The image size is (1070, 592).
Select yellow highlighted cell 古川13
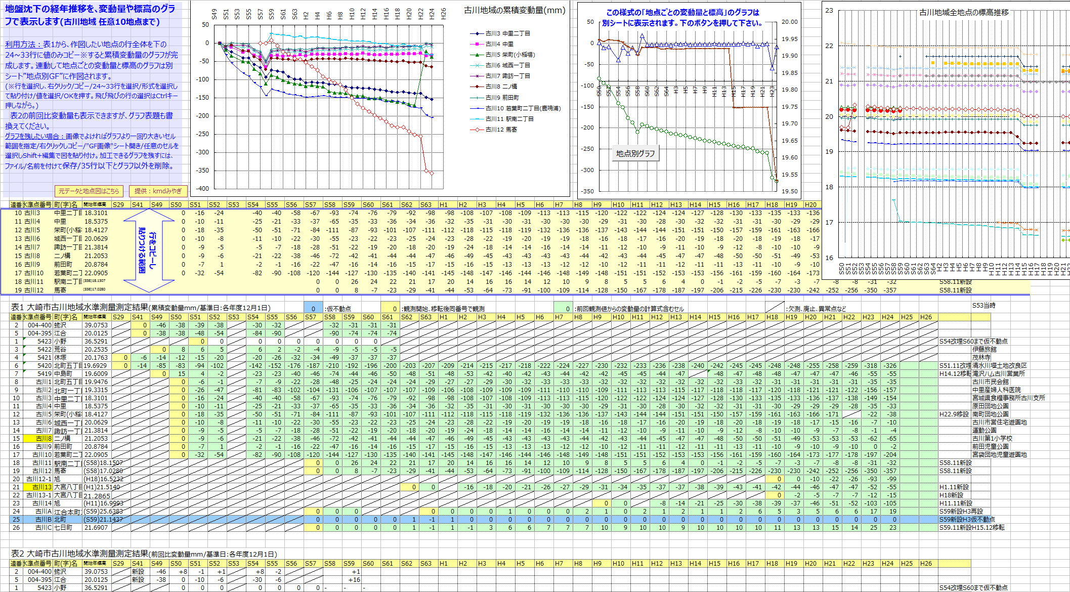(x=37, y=487)
